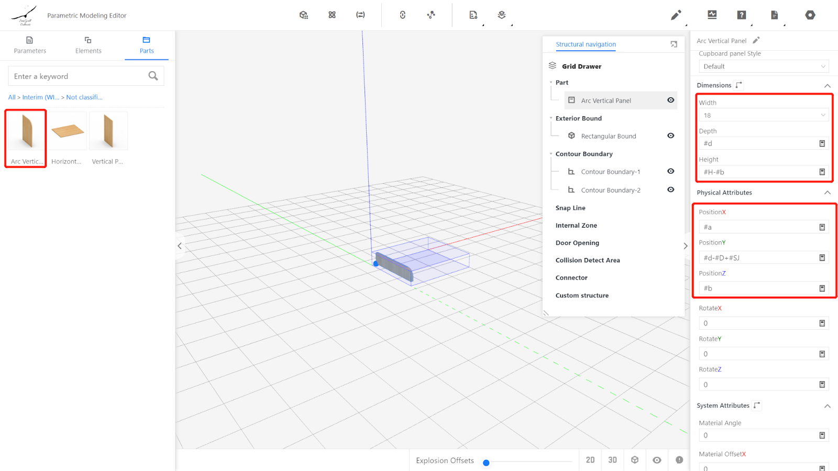Click the cube view icon in bottom bar
The width and height of the screenshot is (838, 471).
[x=635, y=460]
